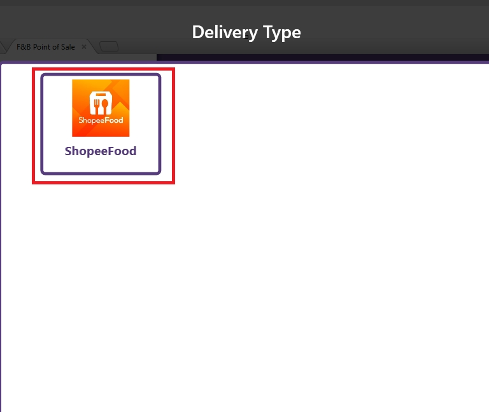This screenshot has height=412, width=489.
Task: Click the white ShopeeFood wordmark inside the logo
Action: click(101, 120)
